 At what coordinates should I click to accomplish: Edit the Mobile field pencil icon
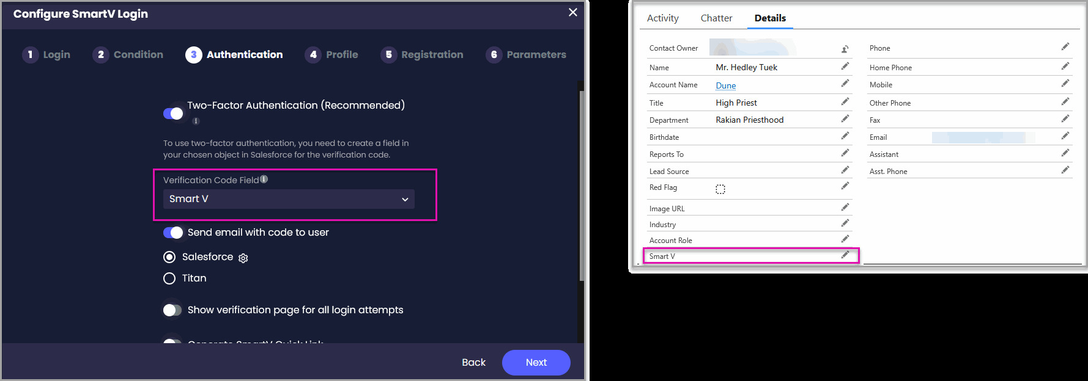click(1065, 83)
